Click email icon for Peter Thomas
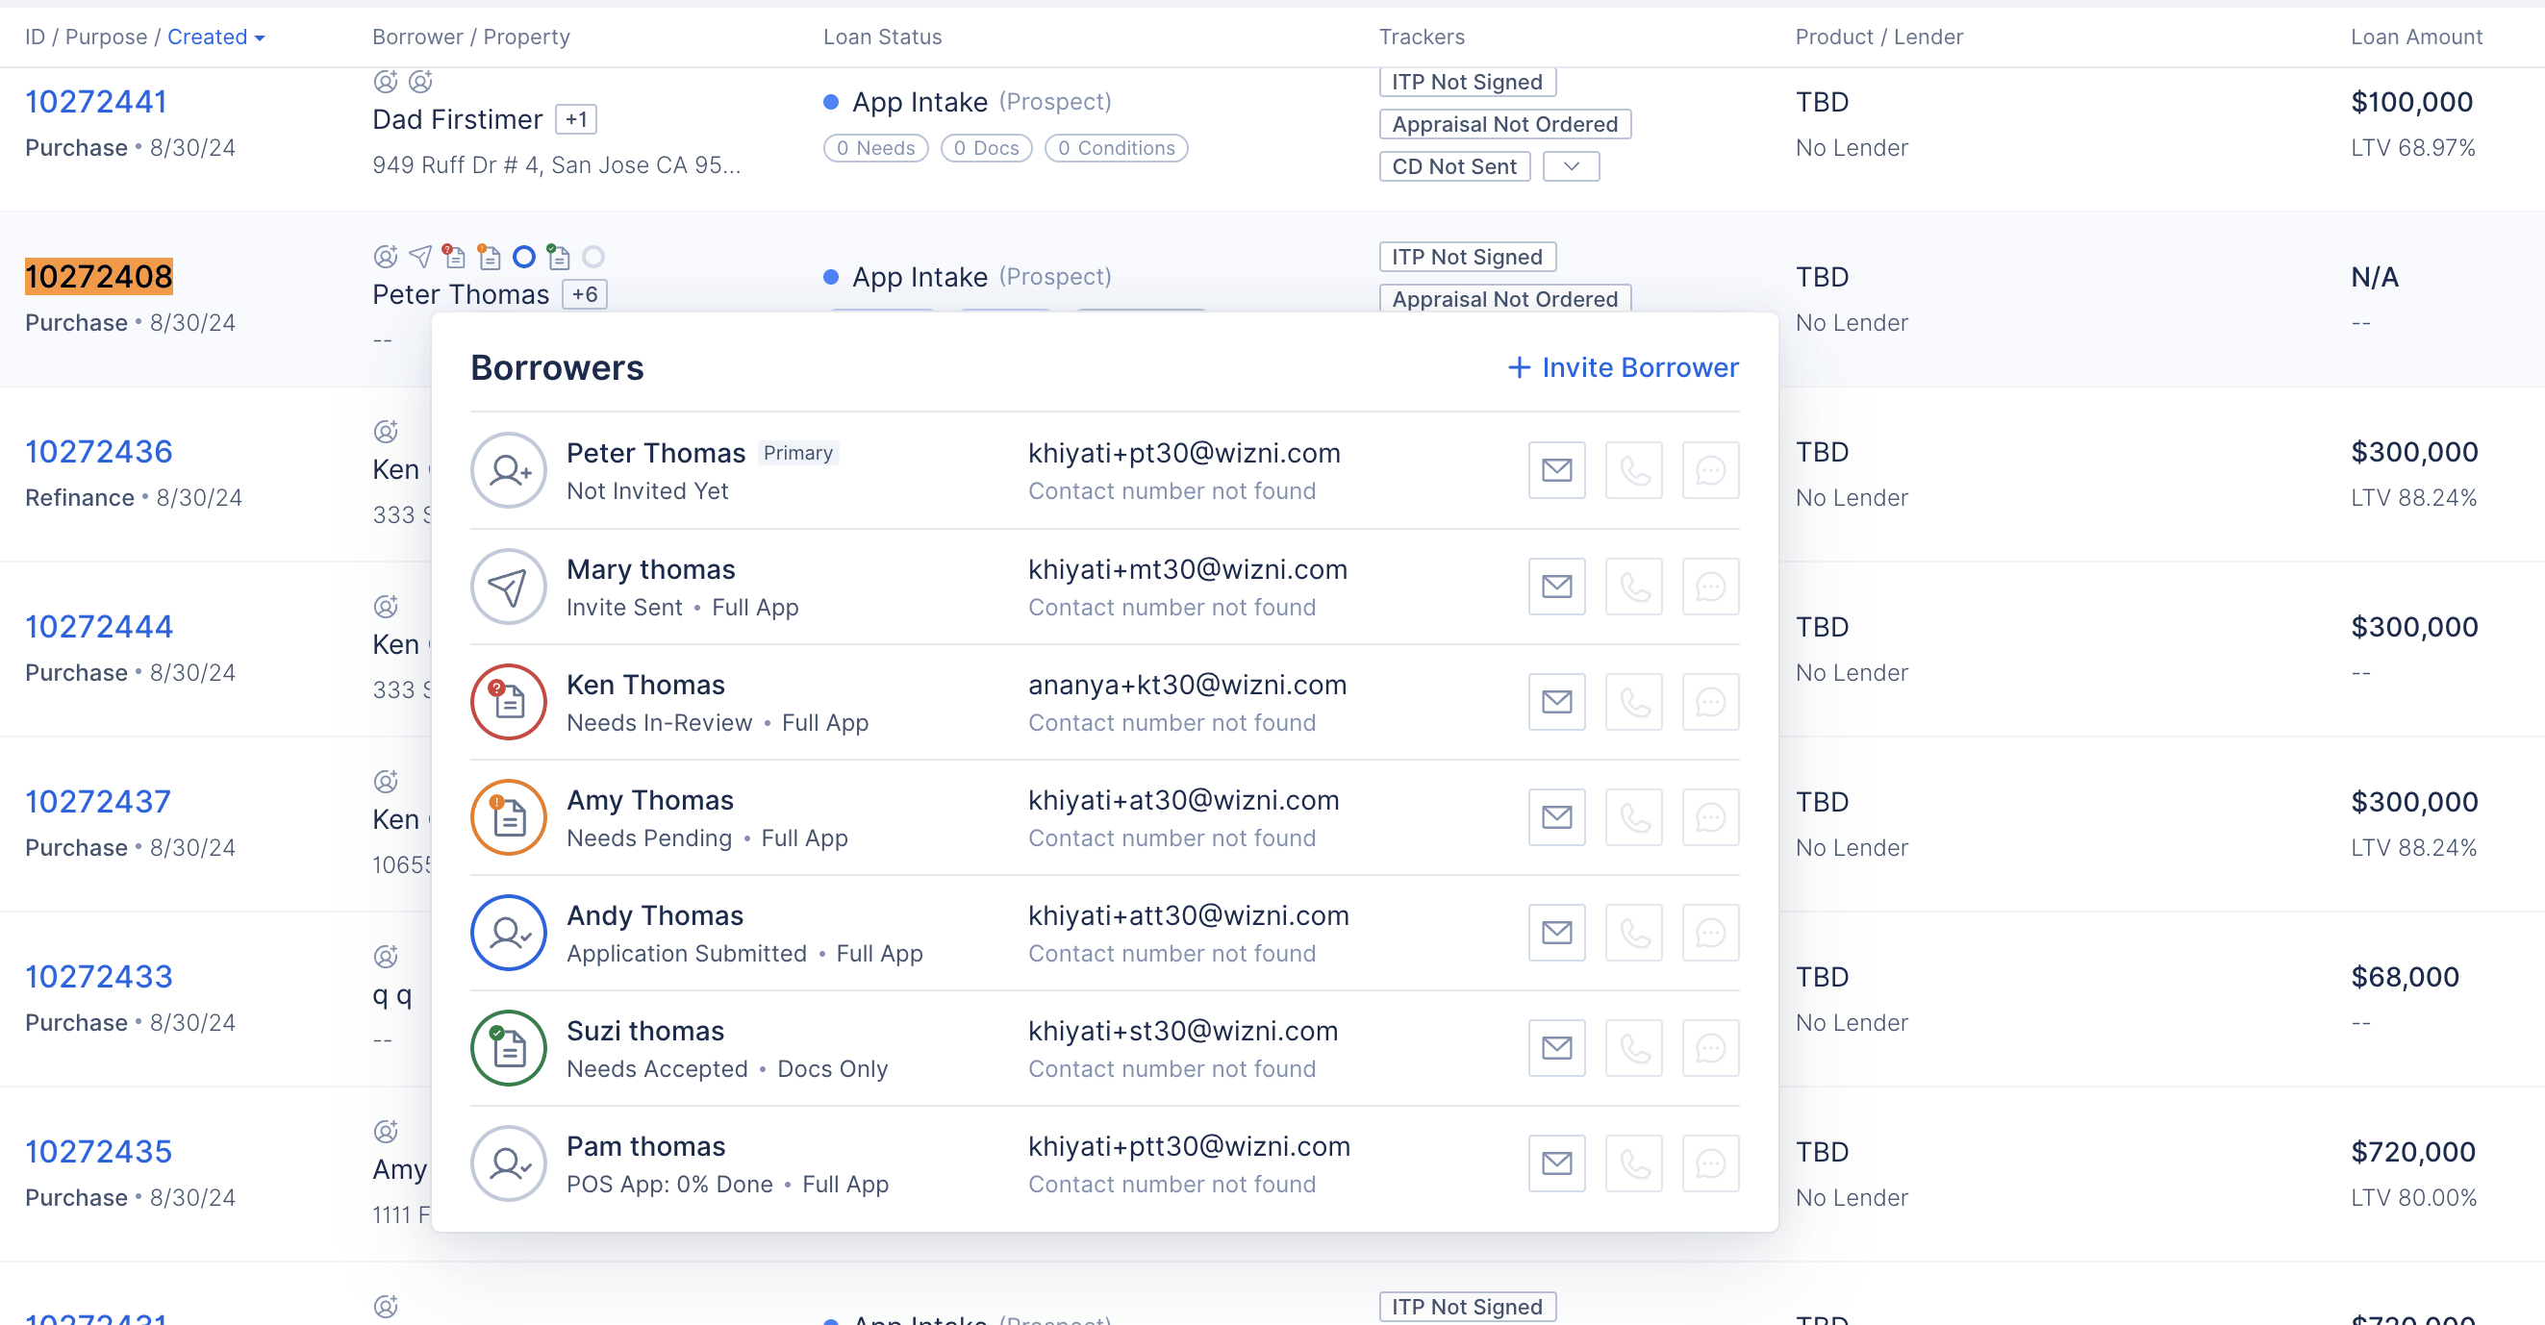 pyautogui.click(x=1556, y=470)
